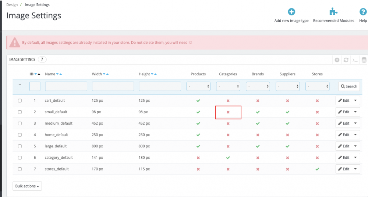Expand Edit dropdown arrow for large_default
Image resolution: width=368 pixels, height=197 pixels.
pyautogui.click(x=355, y=146)
